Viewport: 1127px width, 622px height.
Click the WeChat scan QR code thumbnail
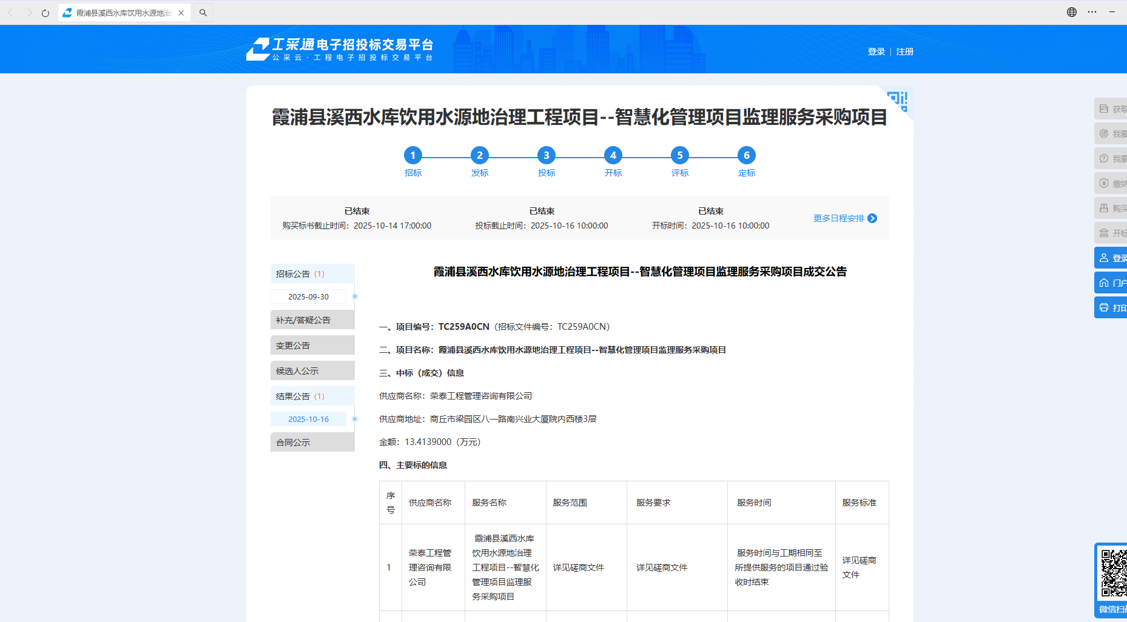point(1113,573)
